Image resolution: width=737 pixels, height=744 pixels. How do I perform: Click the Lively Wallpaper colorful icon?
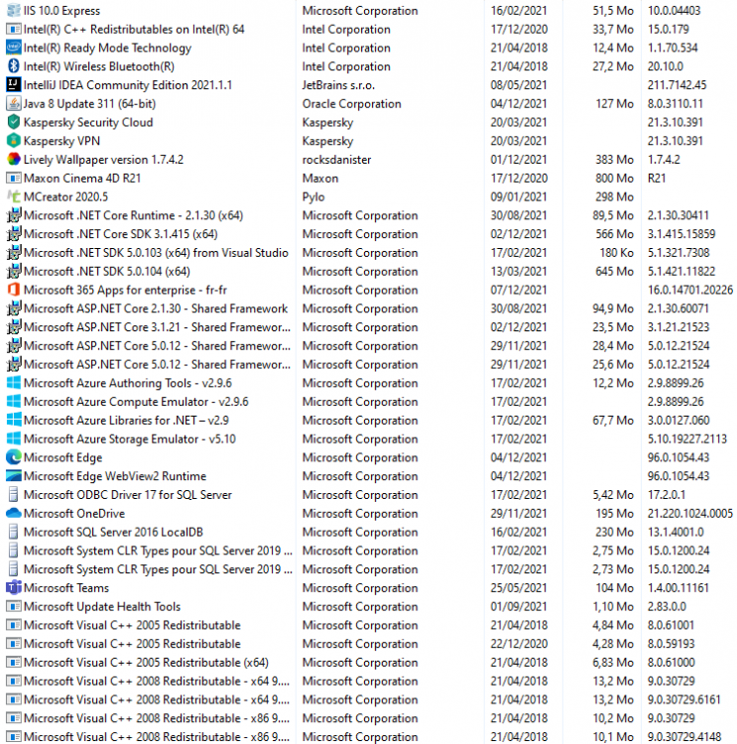point(13,159)
